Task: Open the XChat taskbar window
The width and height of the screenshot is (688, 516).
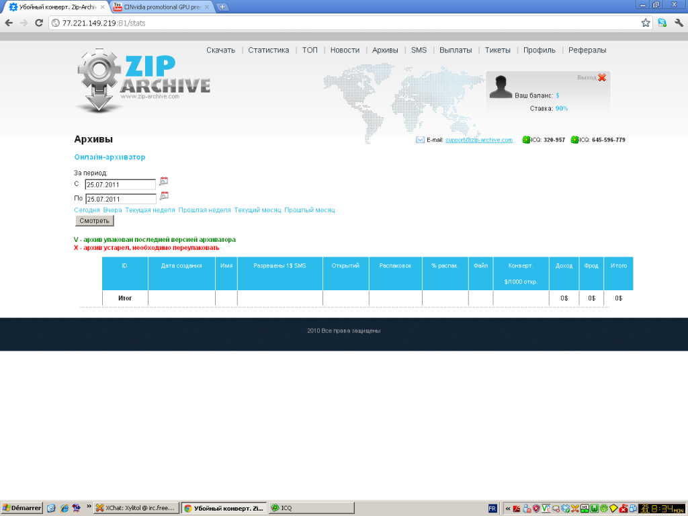Action: [x=137, y=508]
